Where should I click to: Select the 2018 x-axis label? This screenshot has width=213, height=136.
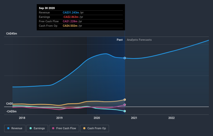click(22, 118)
